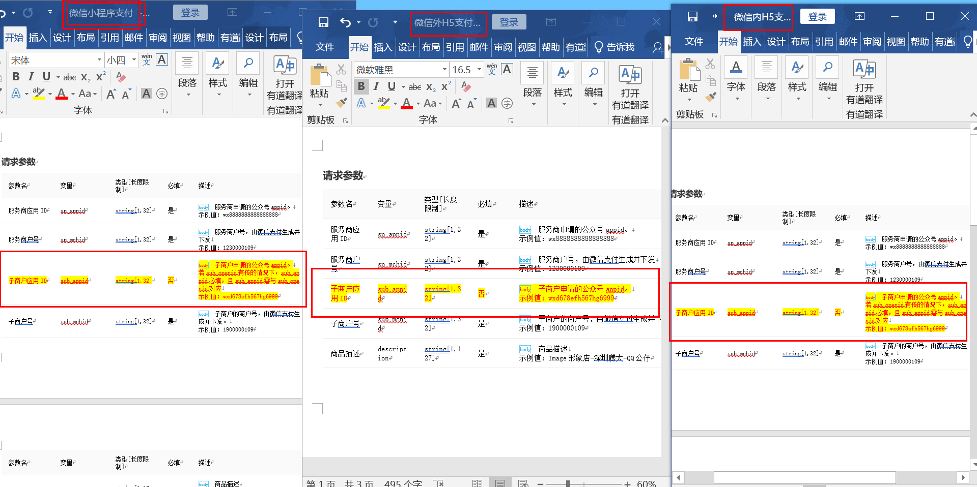Click the enclosed character 字 icon in the 微信小程序支付 window
The height and width of the screenshot is (487, 977).
tap(162, 94)
